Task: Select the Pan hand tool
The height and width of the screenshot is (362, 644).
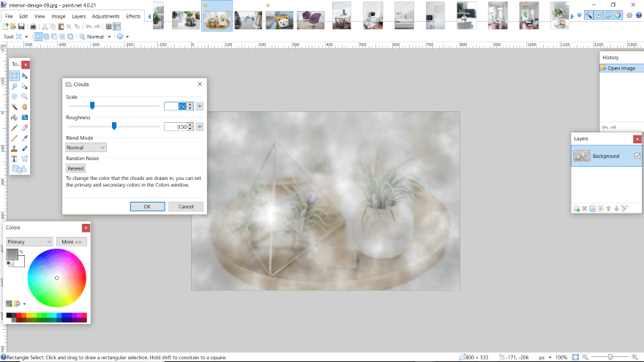Action: click(x=25, y=107)
